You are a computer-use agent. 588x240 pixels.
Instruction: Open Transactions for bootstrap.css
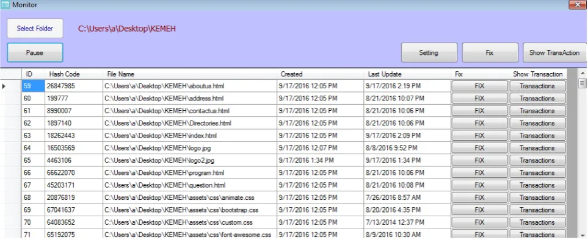click(x=537, y=210)
